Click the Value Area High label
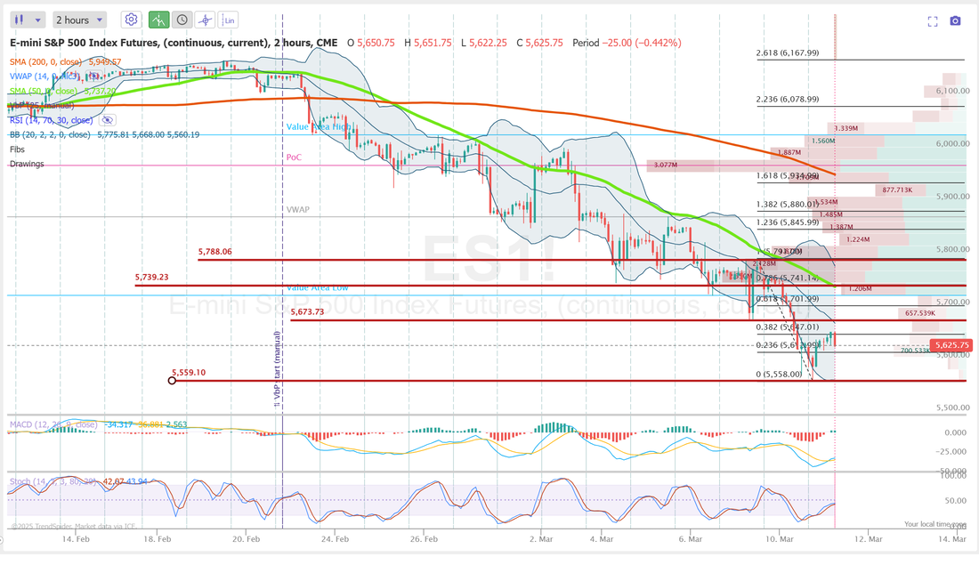 click(319, 126)
